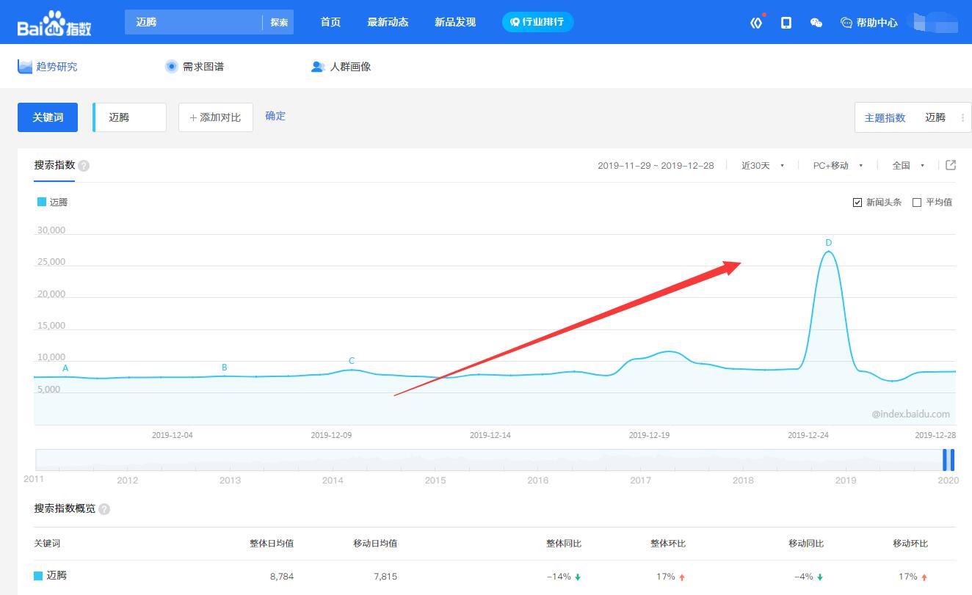
Task: Open 最新动态 in top navigation
Action: [x=388, y=22]
